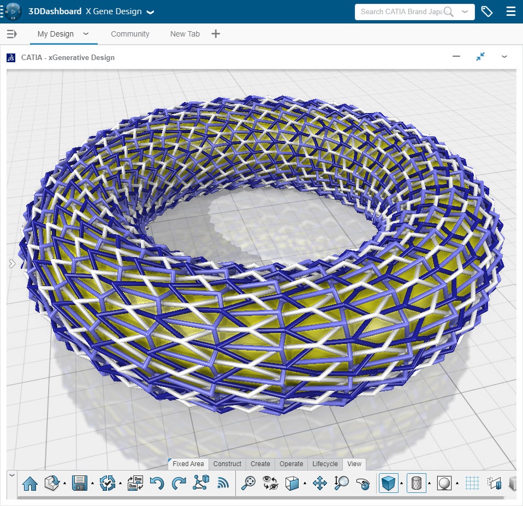Switch to the New Tab tab
523x506 pixels.
coord(185,34)
